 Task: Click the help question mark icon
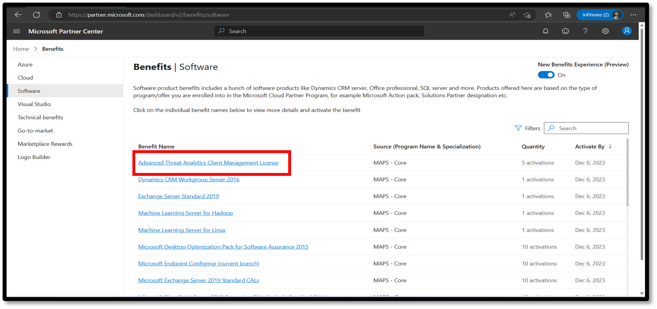pyautogui.click(x=585, y=31)
